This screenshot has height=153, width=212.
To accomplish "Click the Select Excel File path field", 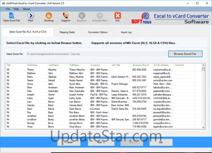I will coord(97,54).
